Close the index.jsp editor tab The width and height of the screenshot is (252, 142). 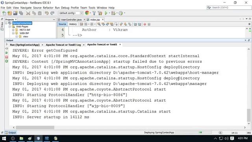coord(103,20)
